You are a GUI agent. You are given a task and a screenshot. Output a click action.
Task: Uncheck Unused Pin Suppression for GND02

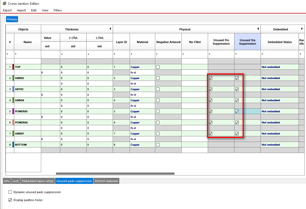pos(210,78)
